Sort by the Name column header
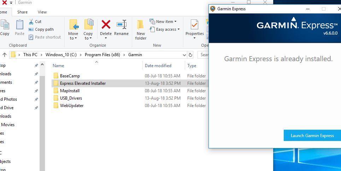 [x=58, y=65]
